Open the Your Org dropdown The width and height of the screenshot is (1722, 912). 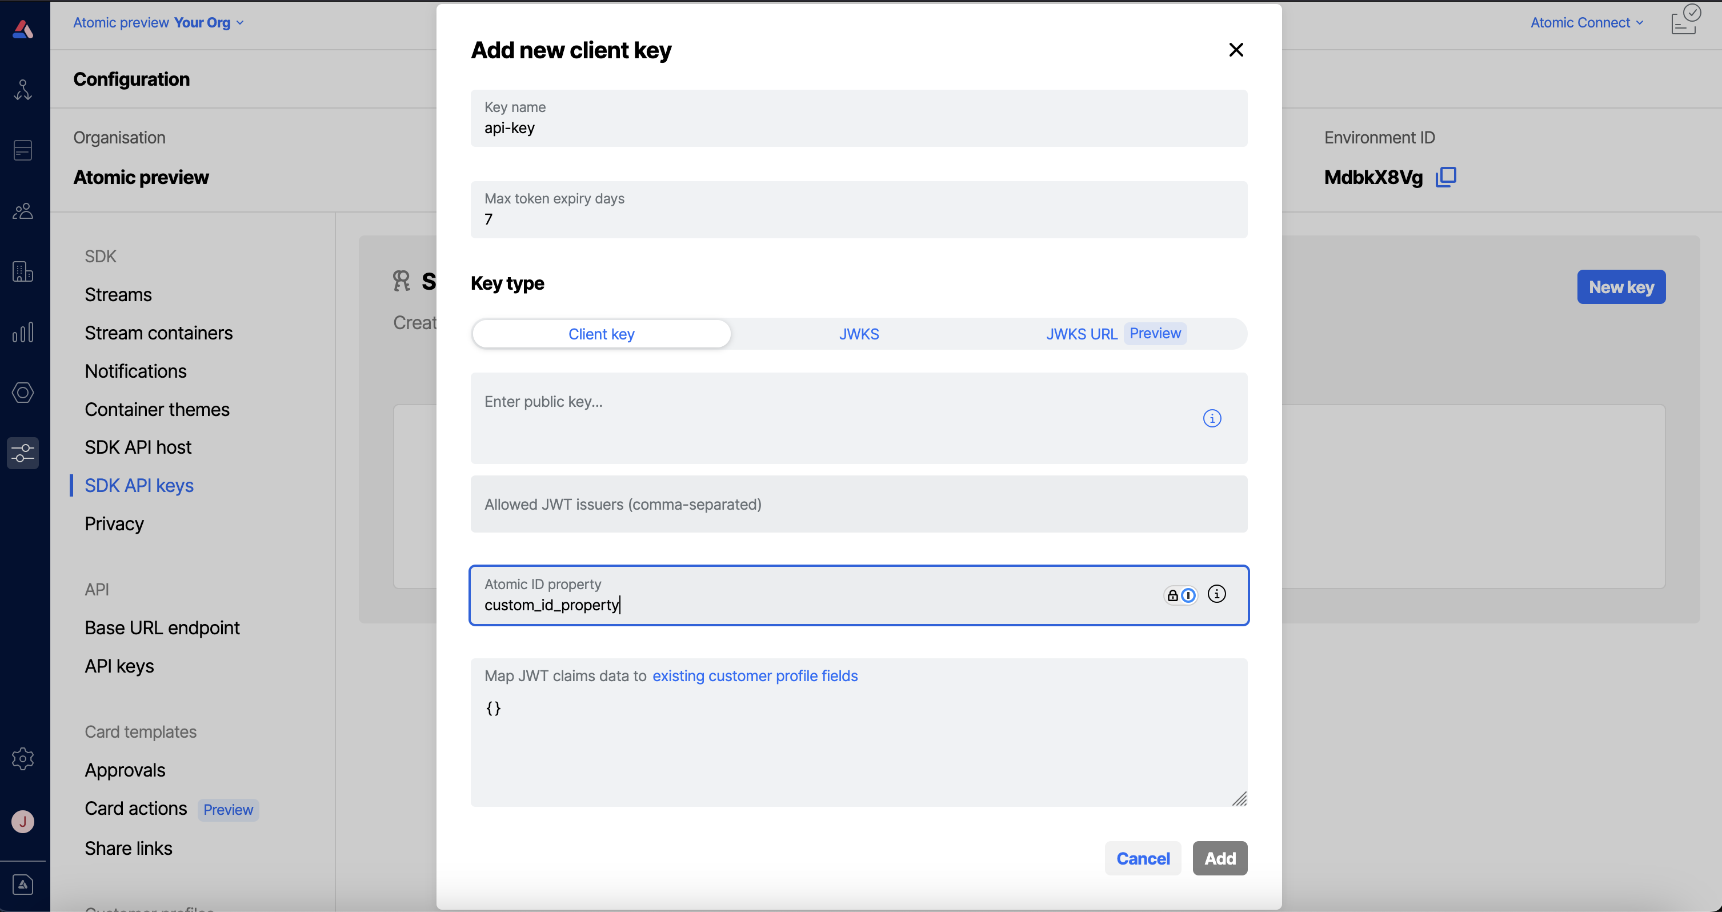click(x=209, y=23)
